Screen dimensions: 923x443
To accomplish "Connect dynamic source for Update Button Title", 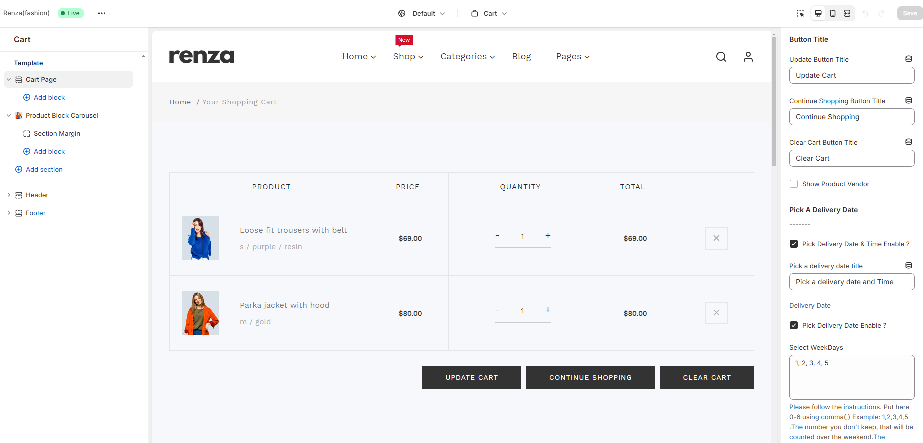I will [909, 59].
